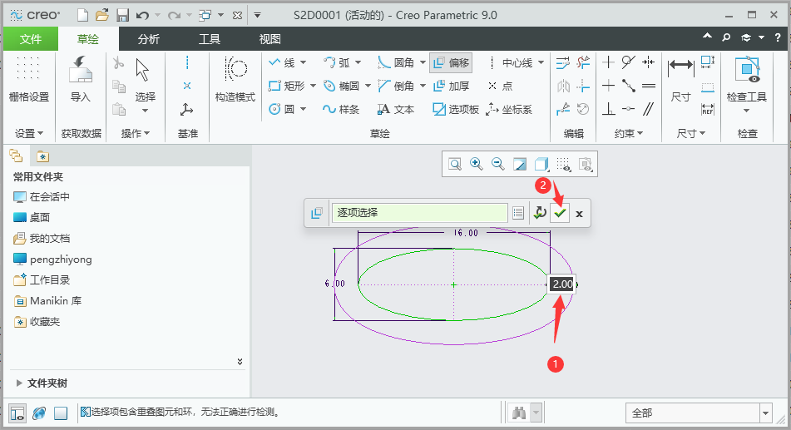Apply the Equal constraint
The width and height of the screenshot is (791, 430).
point(649,86)
